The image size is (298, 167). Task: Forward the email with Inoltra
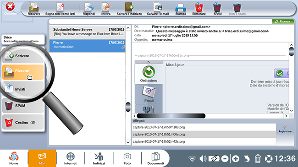point(106,9)
